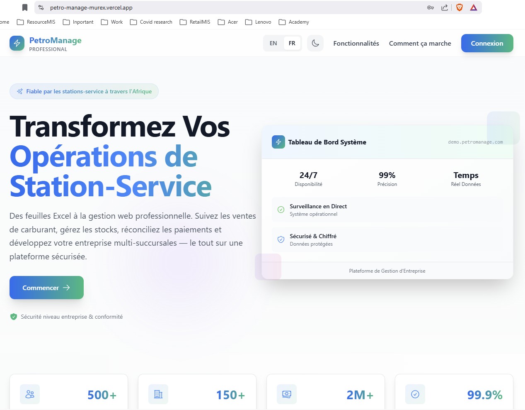Click the Brave Rewards triangle icon
The height and width of the screenshot is (410, 525).
point(474,7)
